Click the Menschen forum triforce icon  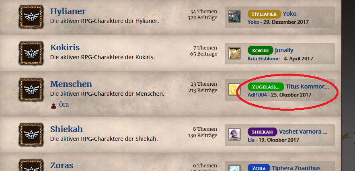click(31, 89)
